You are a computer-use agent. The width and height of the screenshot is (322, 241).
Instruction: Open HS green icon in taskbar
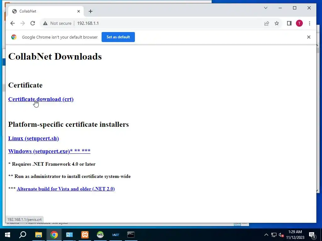pos(100,235)
